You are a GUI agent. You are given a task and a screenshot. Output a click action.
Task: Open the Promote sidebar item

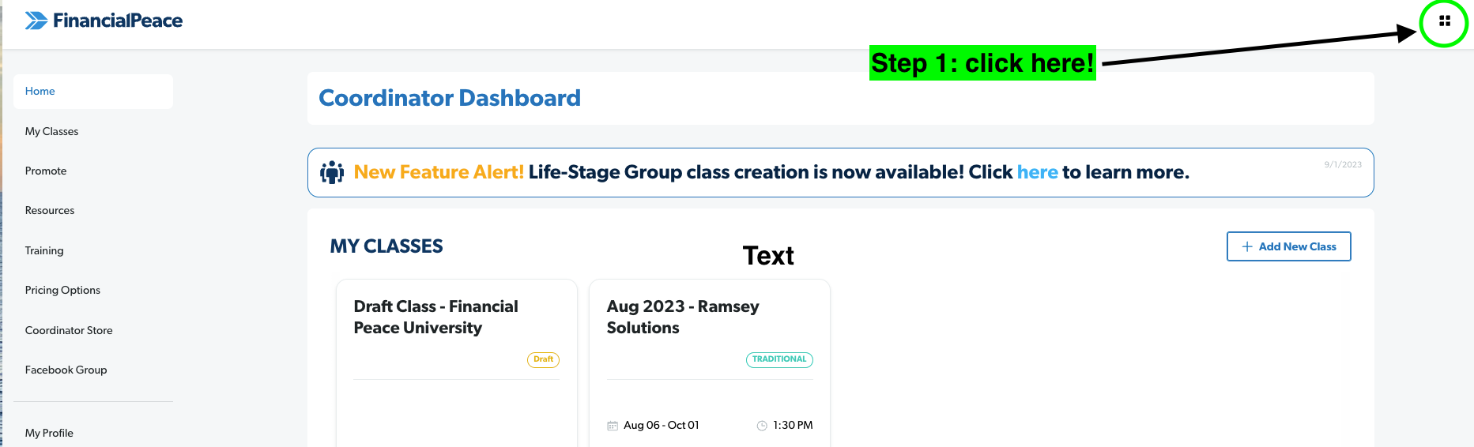click(x=46, y=171)
